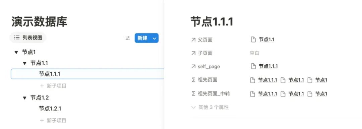The height and width of the screenshot is (129, 362).
Task: Collapse the 节点1.1 tree toggle
Action: click(25, 63)
